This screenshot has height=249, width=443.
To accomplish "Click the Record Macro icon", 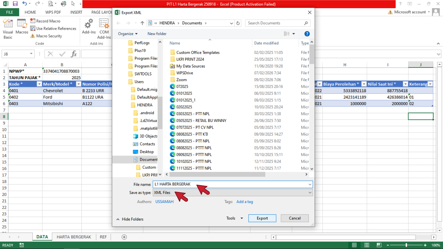I will click(33, 21).
